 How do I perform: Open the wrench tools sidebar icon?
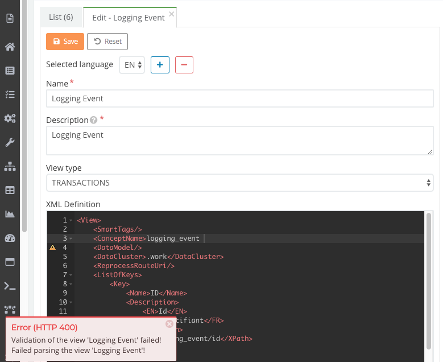[x=10, y=142]
